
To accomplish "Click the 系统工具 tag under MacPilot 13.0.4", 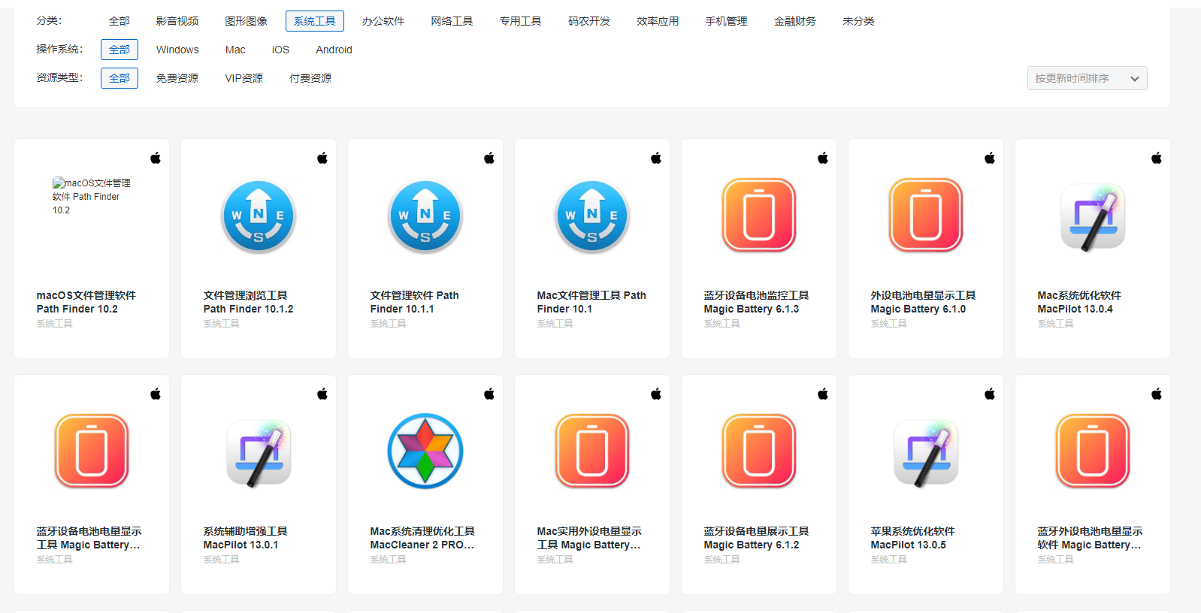I will pyautogui.click(x=1055, y=324).
